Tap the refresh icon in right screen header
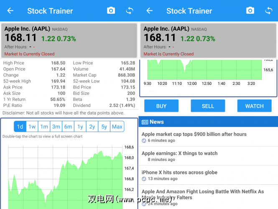Viewport: 278px width, 209px height. tap(269, 10)
